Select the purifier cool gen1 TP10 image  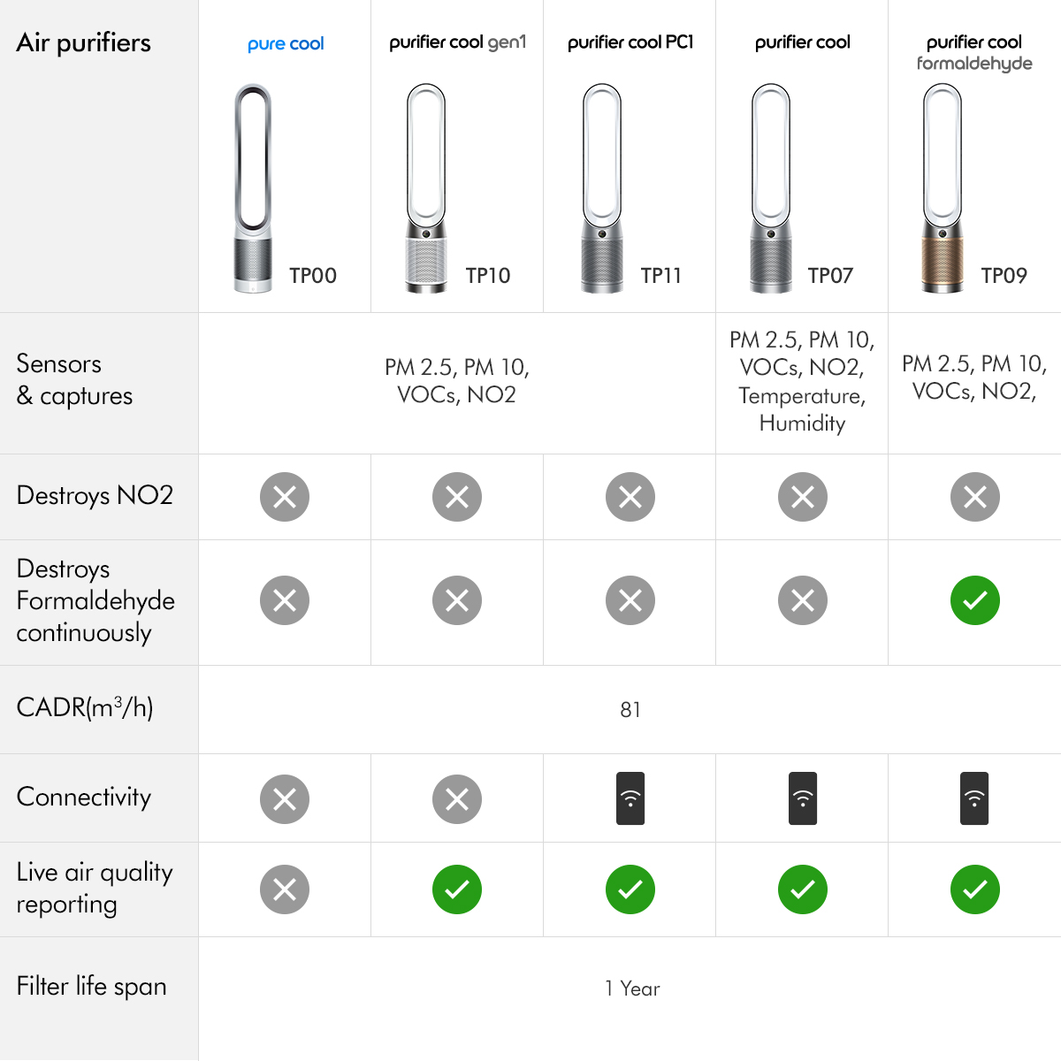coord(426,187)
